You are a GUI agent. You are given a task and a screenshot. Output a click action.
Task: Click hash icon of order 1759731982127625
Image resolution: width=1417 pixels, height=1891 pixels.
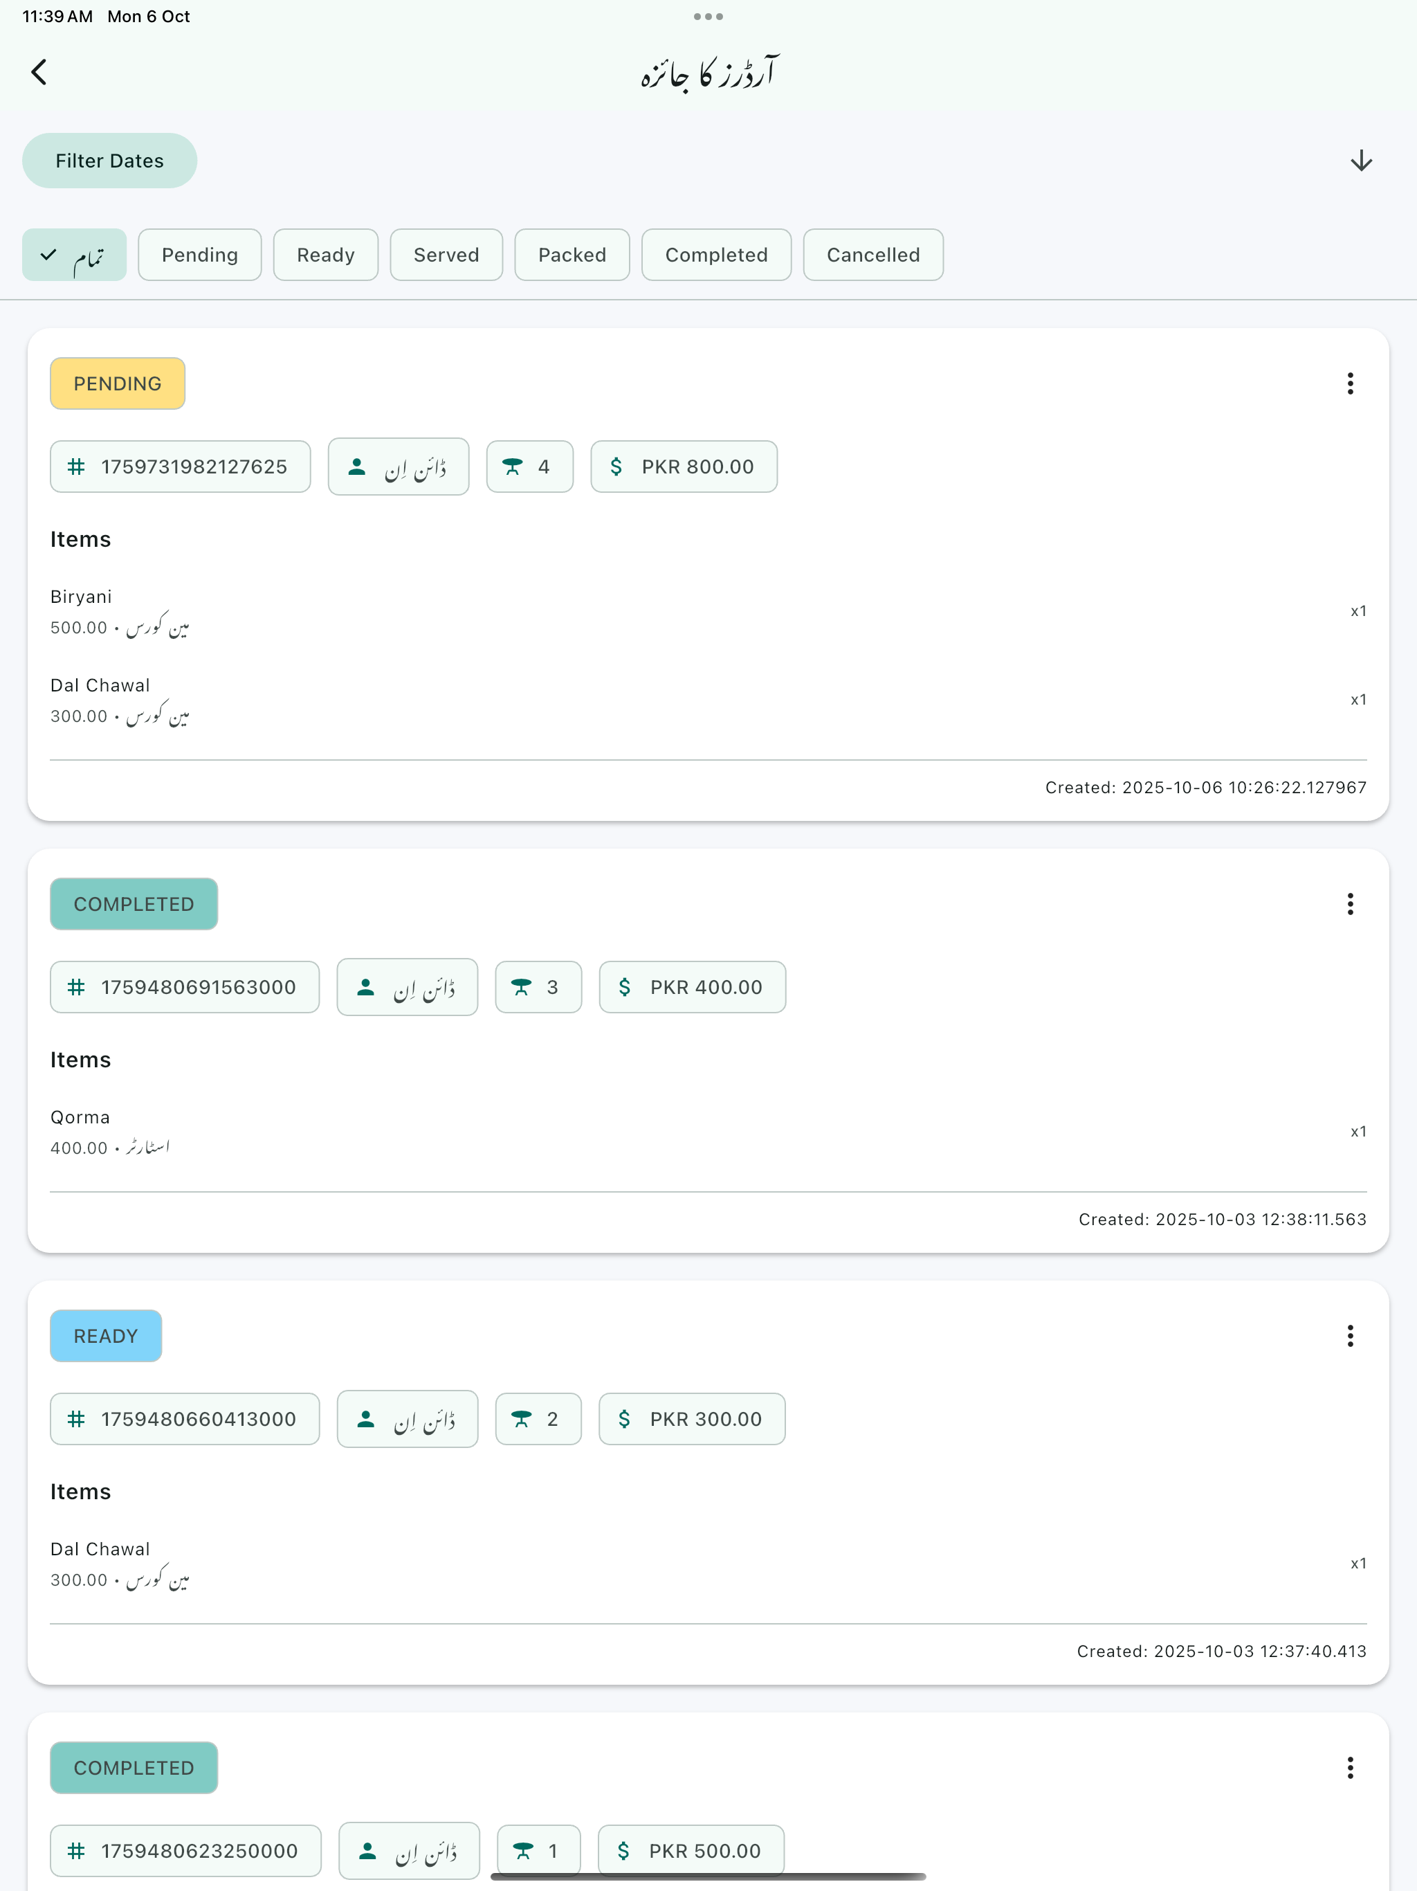[76, 467]
